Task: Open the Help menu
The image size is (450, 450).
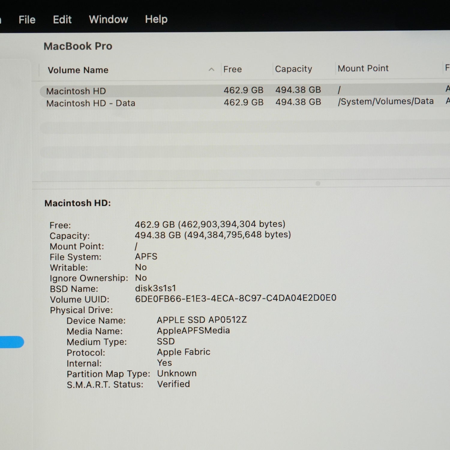Action: [x=156, y=19]
